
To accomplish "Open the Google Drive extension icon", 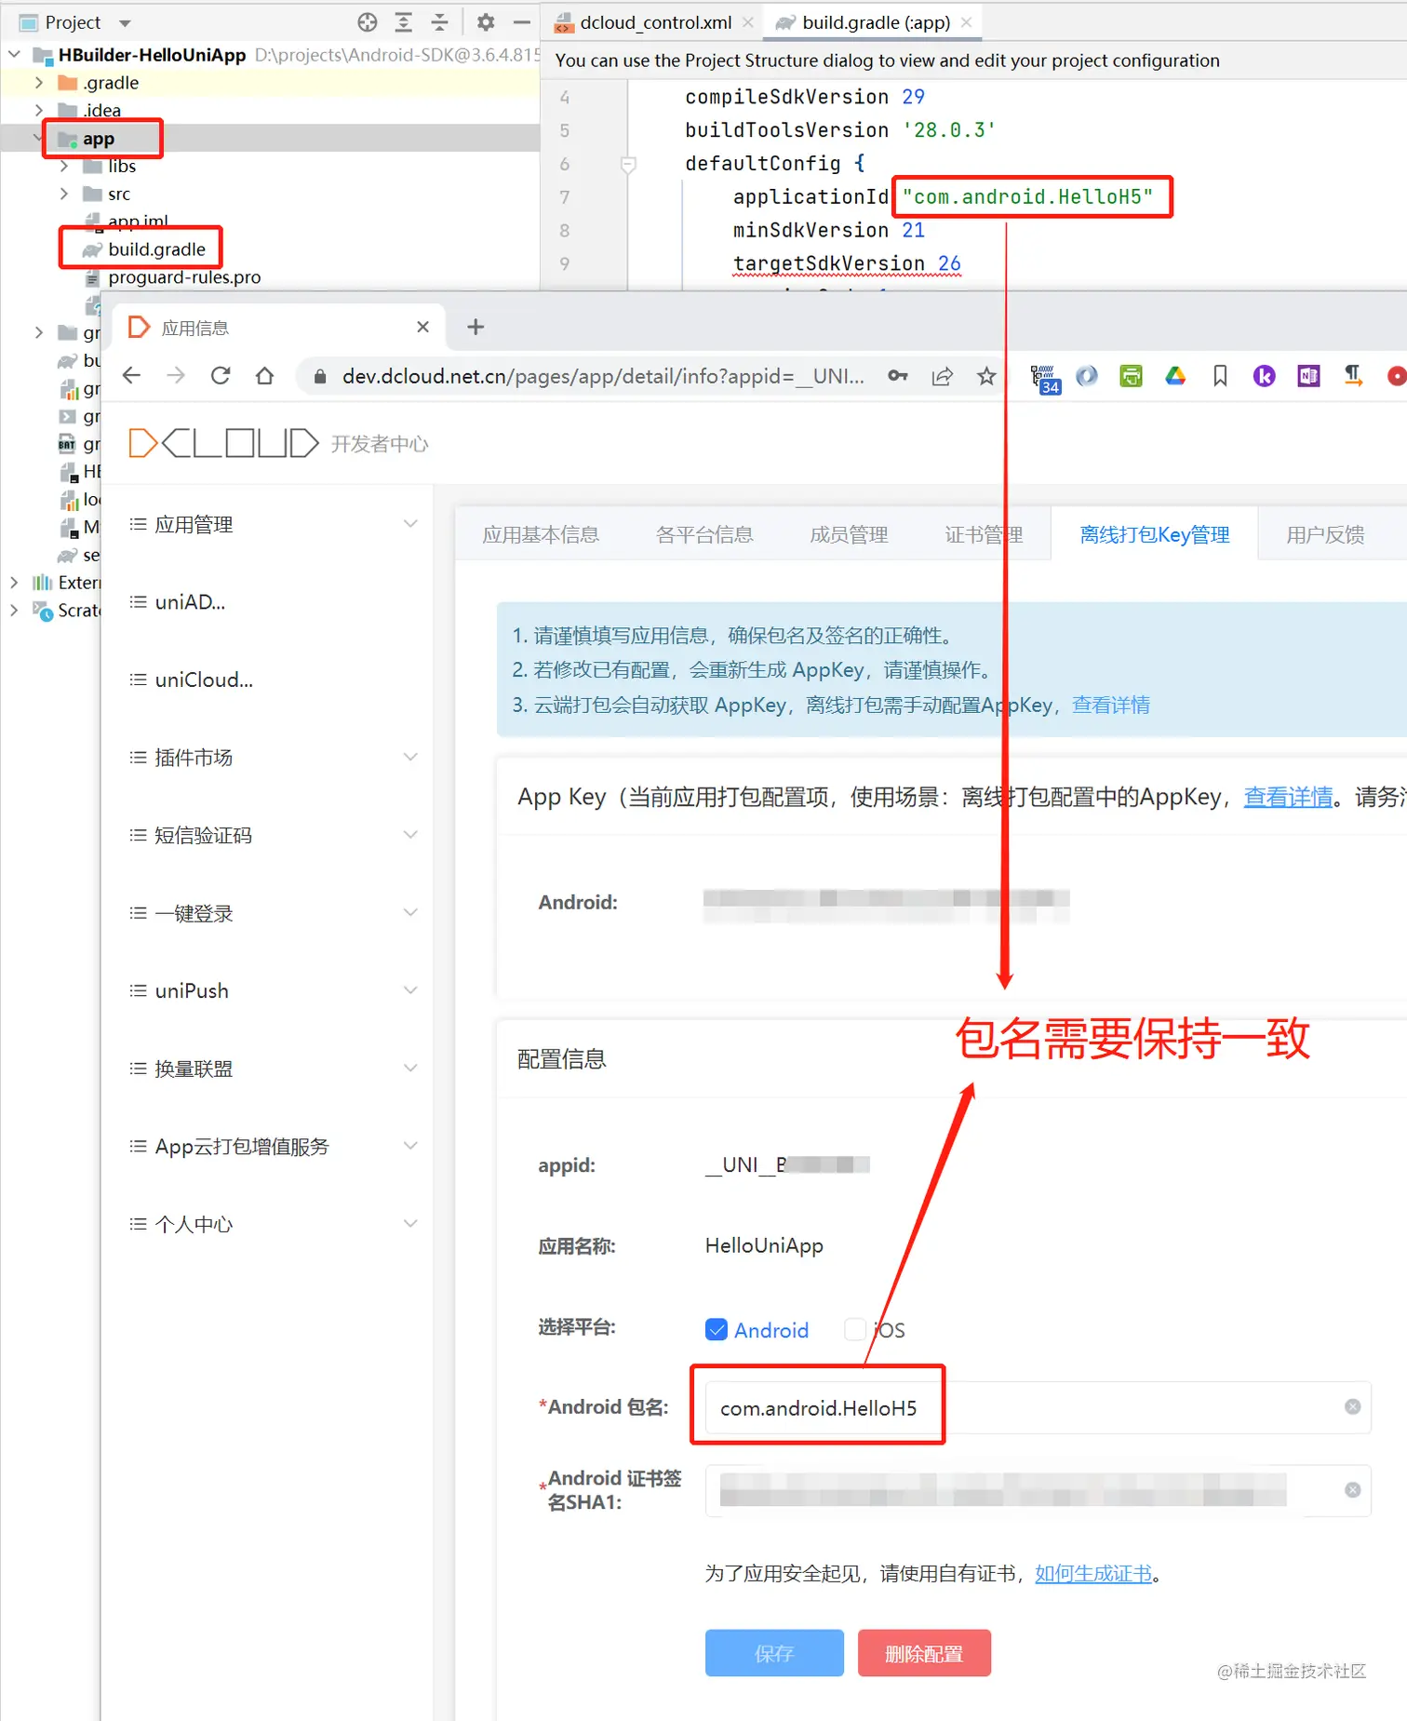I will click(1175, 376).
